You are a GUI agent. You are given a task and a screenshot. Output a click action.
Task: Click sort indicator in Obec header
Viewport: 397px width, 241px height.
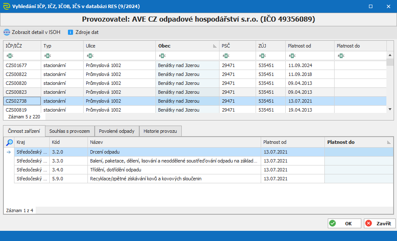(214, 46)
